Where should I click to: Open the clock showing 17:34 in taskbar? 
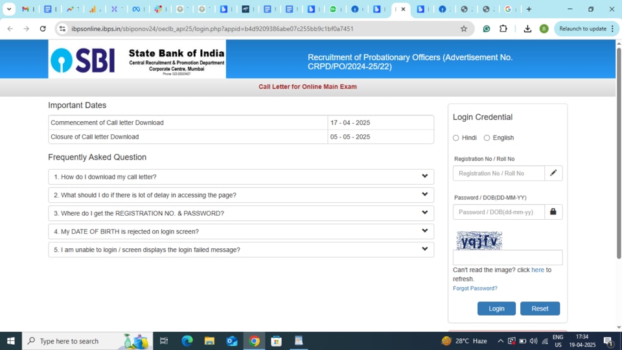tap(582, 341)
